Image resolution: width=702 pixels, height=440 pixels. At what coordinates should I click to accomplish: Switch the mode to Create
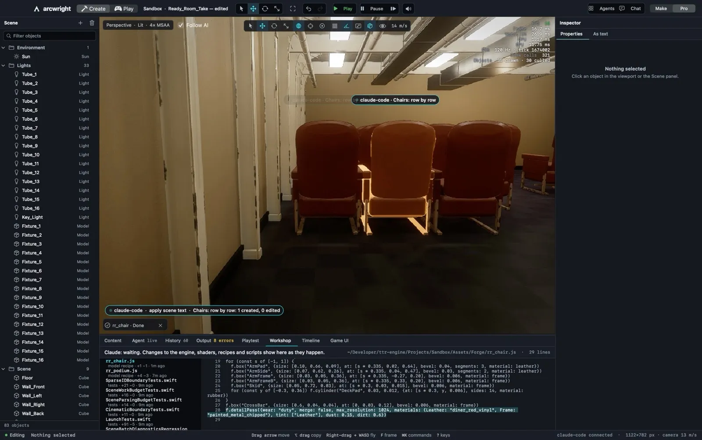click(x=93, y=8)
